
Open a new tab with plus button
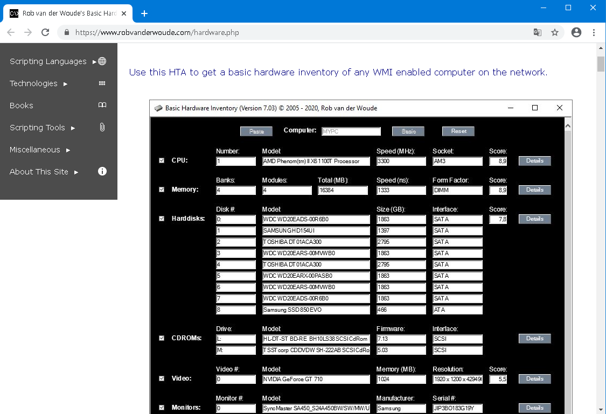click(x=144, y=13)
